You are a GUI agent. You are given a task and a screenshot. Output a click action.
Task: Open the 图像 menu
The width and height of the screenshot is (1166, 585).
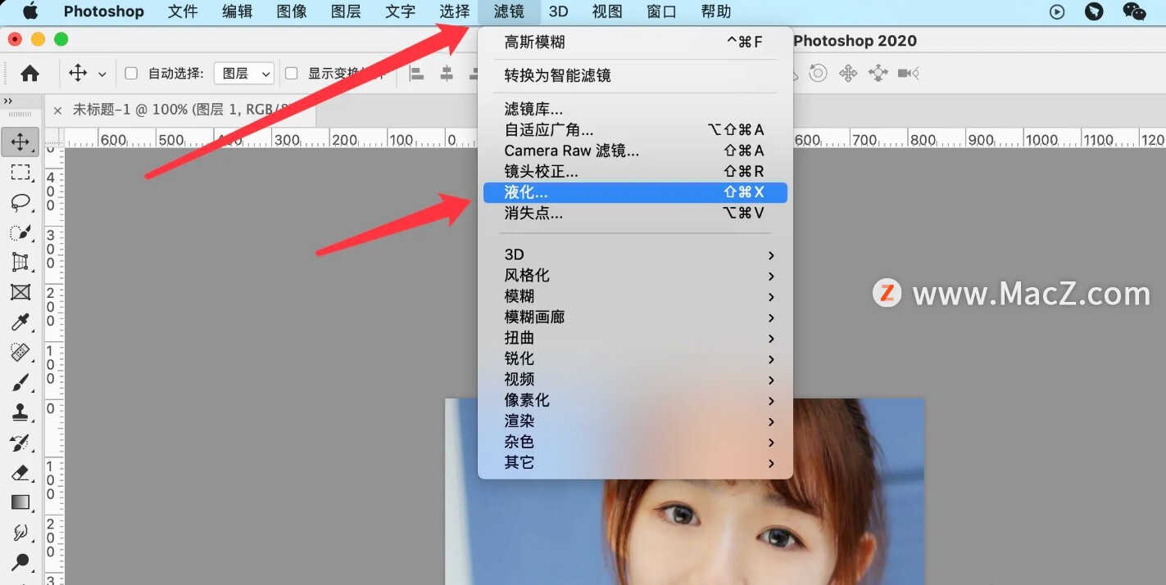(292, 11)
